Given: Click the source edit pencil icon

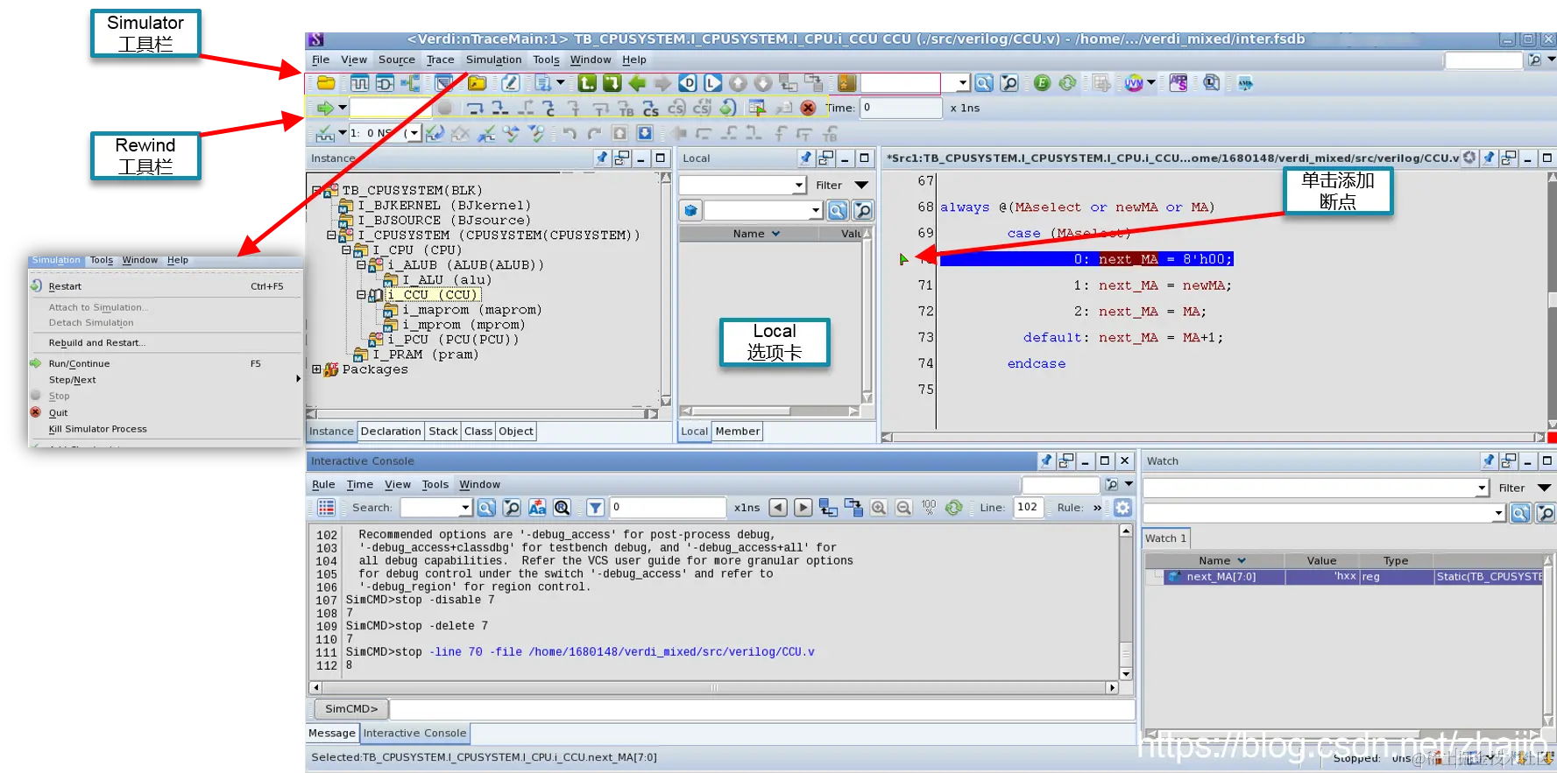Looking at the screenshot, I should (510, 83).
